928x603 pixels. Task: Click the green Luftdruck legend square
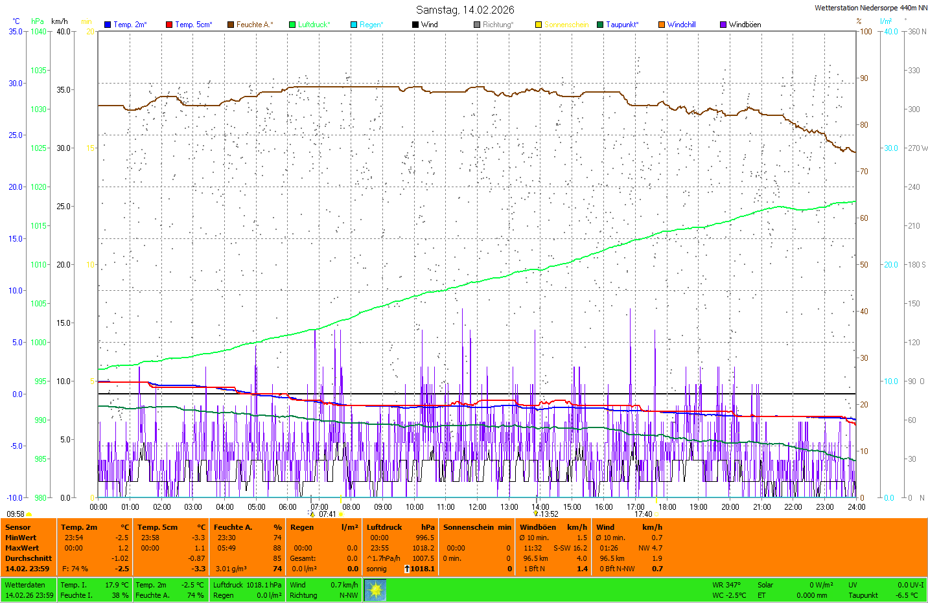pyautogui.click(x=292, y=25)
